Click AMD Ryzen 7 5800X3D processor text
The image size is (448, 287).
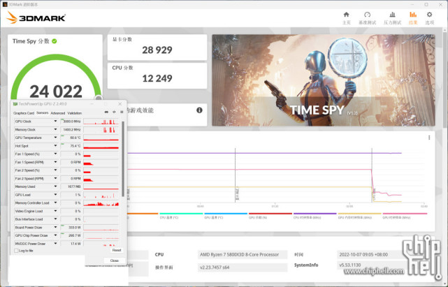(x=240, y=254)
